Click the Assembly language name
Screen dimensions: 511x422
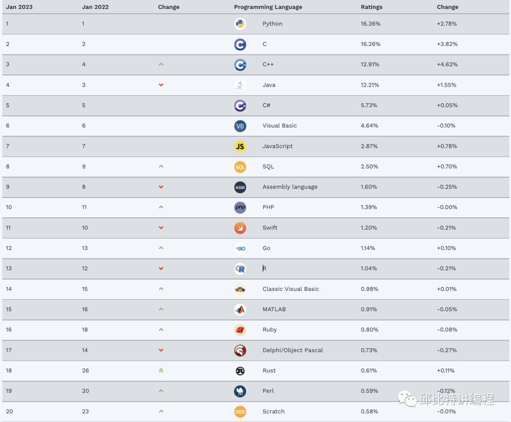[290, 187]
